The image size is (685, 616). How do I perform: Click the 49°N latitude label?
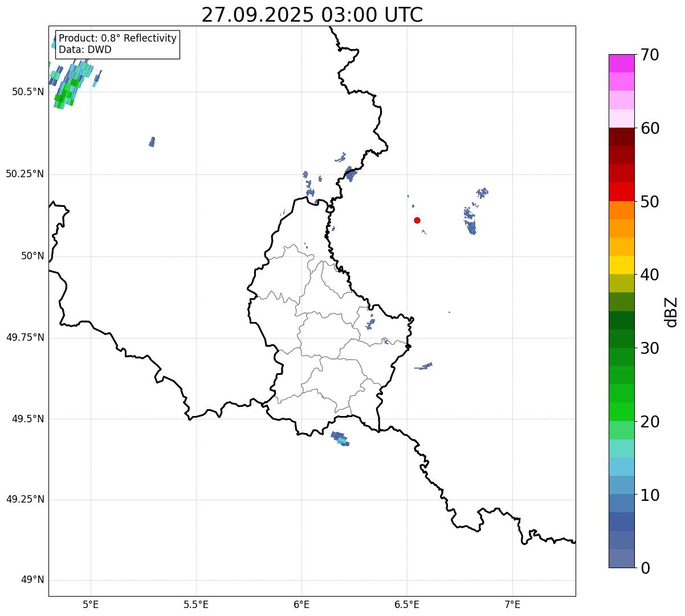(x=32, y=580)
